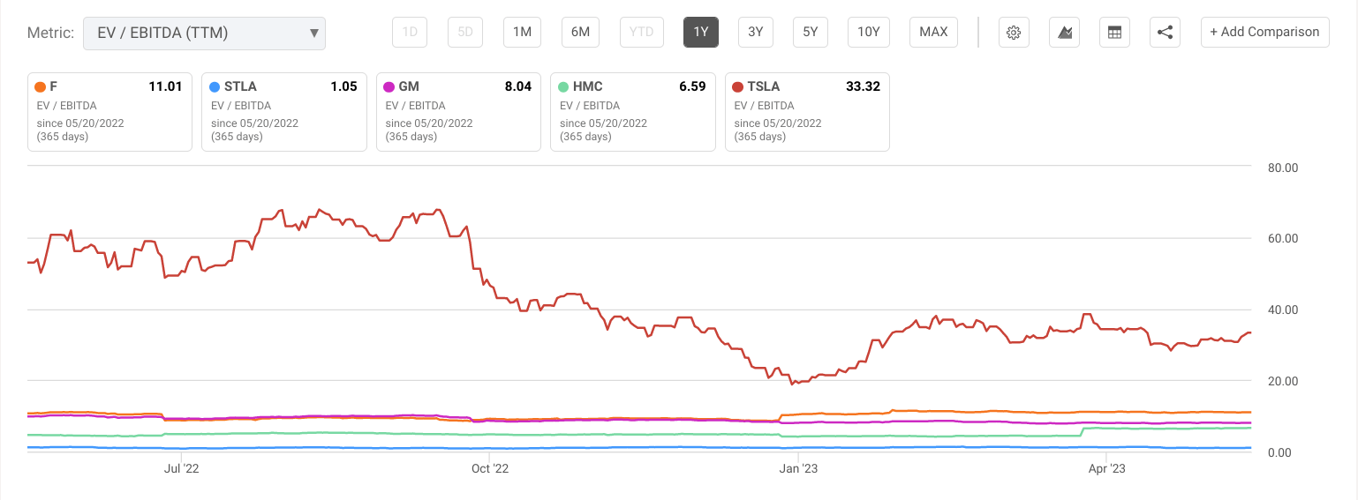Image resolution: width=1358 pixels, height=500 pixels.
Task: Click the Jul '22 axis label
Action: [x=181, y=469]
